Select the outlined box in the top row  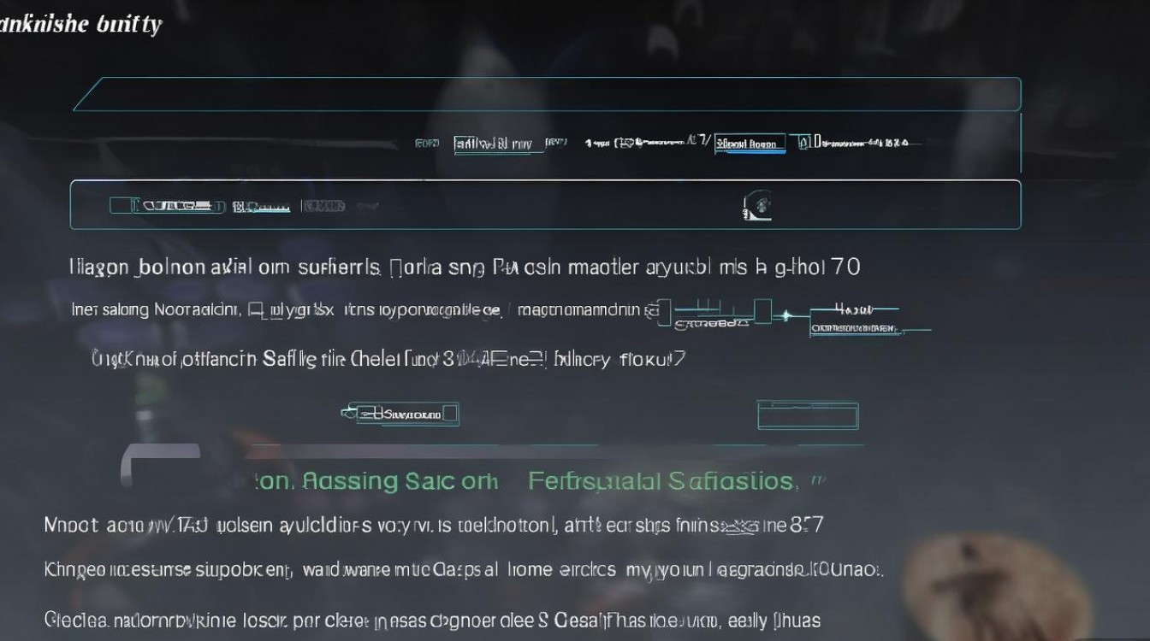(500, 144)
